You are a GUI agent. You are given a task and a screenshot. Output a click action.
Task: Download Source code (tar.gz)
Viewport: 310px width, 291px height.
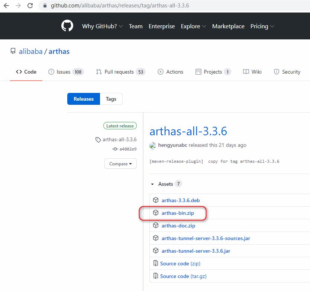[x=183, y=277]
